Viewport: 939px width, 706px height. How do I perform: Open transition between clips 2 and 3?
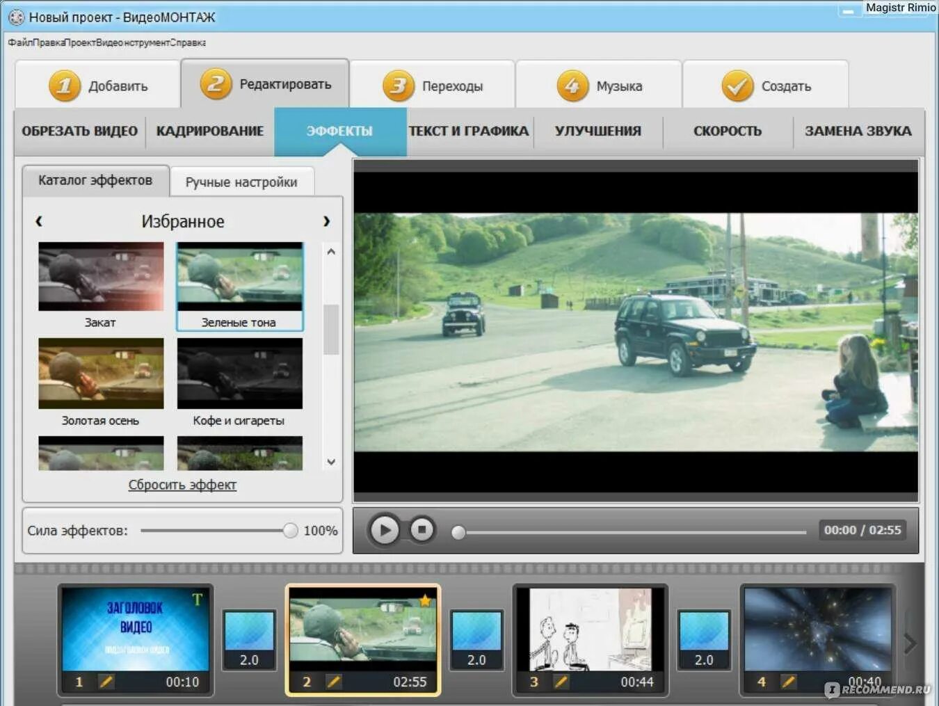(476, 640)
